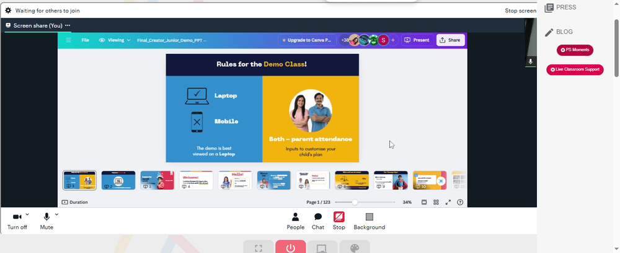Click the settings gear icon

(x=8, y=11)
